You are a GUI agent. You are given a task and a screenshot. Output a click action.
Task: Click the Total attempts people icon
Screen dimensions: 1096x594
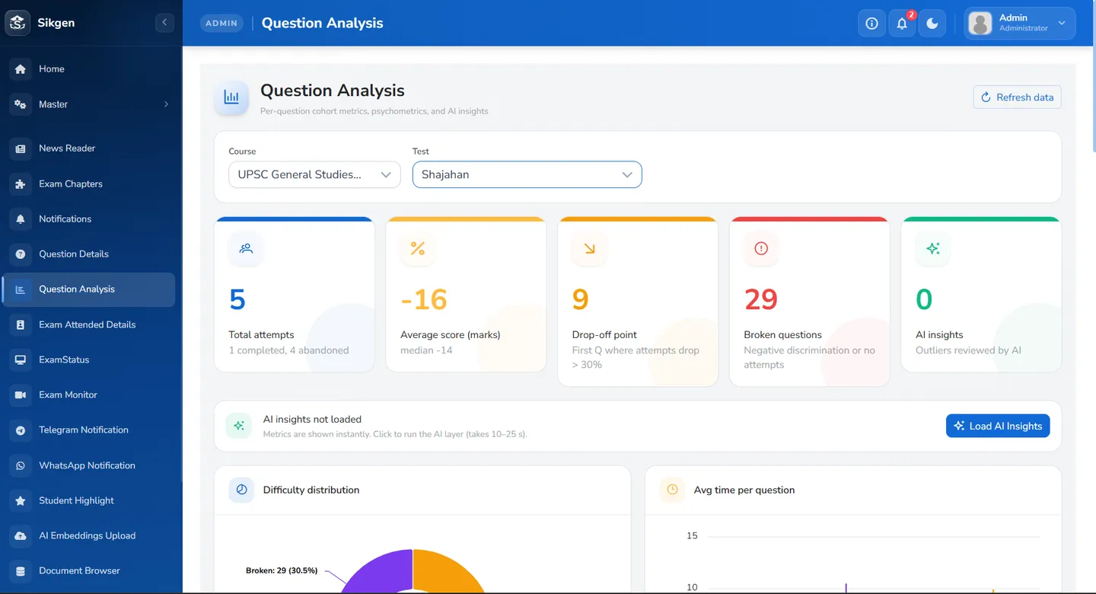pos(246,248)
